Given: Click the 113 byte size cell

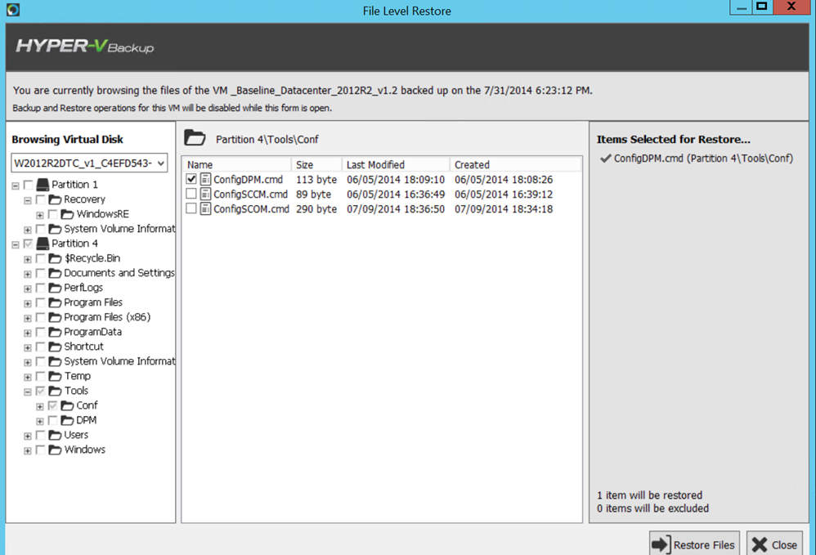Looking at the screenshot, I should coord(316,180).
